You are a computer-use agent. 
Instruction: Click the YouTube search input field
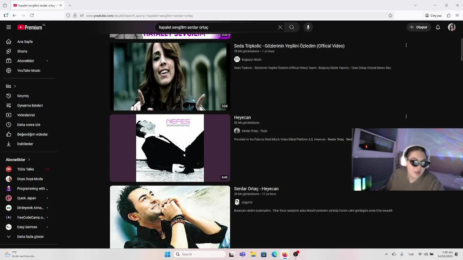(216, 27)
